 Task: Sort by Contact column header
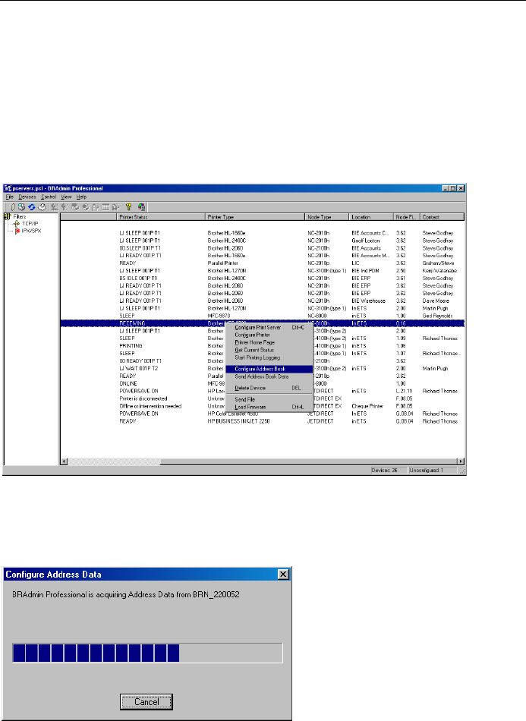(443, 217)
